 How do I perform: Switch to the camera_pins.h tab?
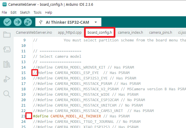click(160, 33)
